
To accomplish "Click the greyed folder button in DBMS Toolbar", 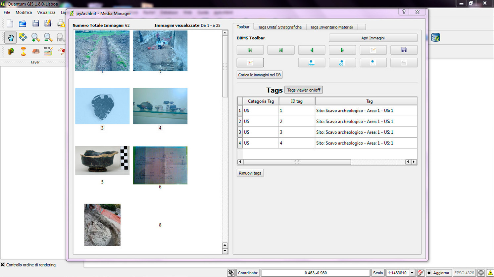I will (x=404, y=62).
